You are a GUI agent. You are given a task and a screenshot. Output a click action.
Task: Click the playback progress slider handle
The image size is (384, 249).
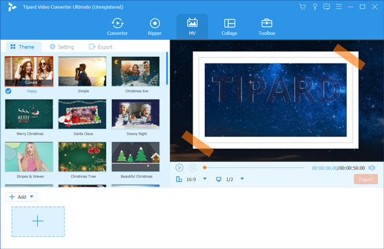[x=205, y=168]
